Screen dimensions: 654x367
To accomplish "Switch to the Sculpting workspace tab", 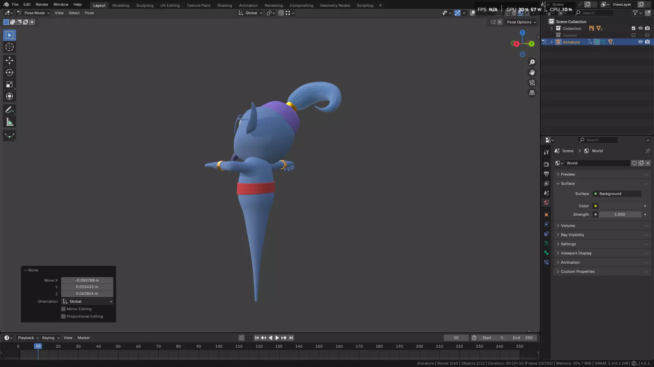I will click(x=145, y=5).
